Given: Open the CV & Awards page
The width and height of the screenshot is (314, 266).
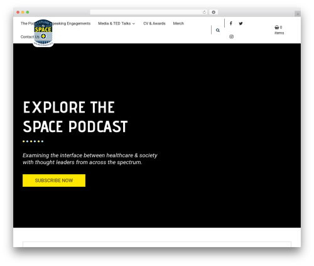Looking at the screenshot, I should coord(154,23).
